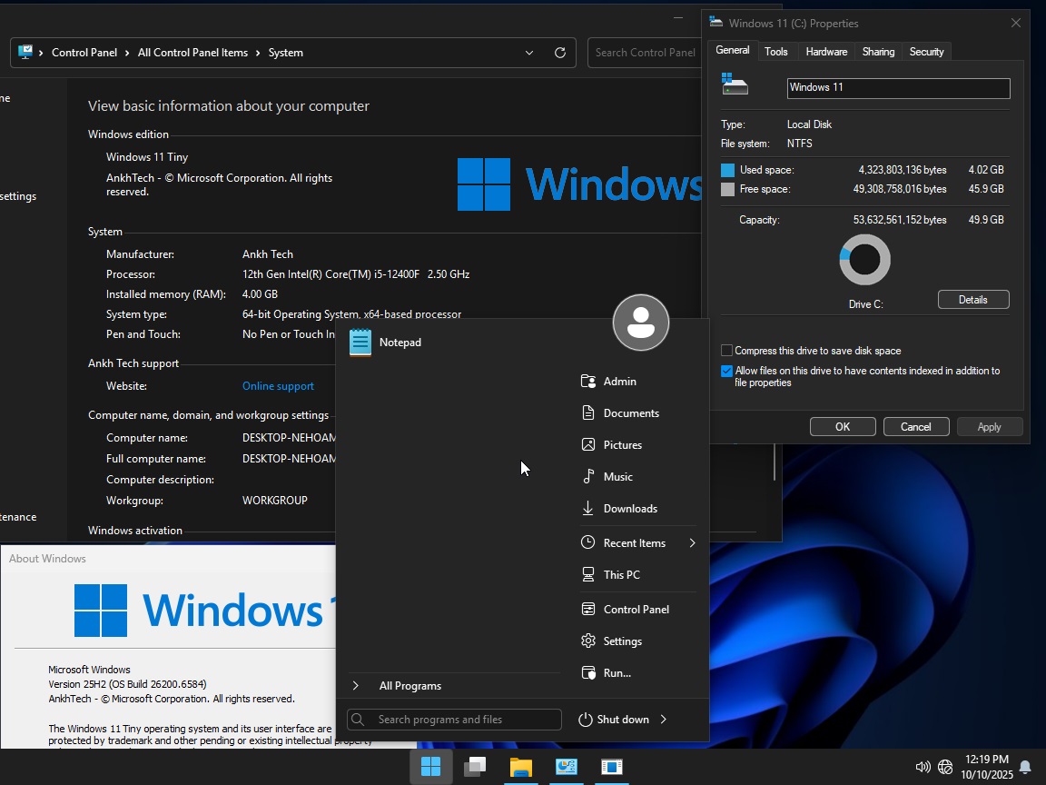Open Control Panel from the Start menu
The height and width of the screenshot is (785, 1046).
[636, 610]
